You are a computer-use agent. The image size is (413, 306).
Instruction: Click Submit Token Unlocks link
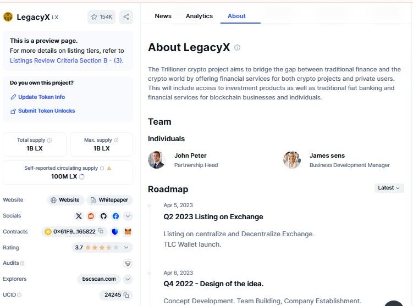(x=43, y=111)
